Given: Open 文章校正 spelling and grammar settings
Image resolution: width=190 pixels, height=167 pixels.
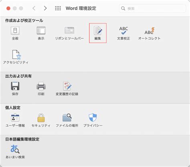Looking at the screenshot, I should click(x=123, y=33).
